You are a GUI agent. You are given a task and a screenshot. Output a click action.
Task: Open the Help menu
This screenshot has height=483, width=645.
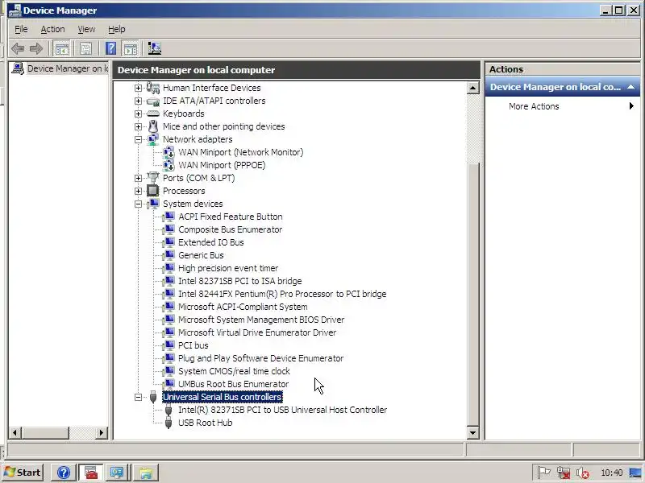coord(117,29)
